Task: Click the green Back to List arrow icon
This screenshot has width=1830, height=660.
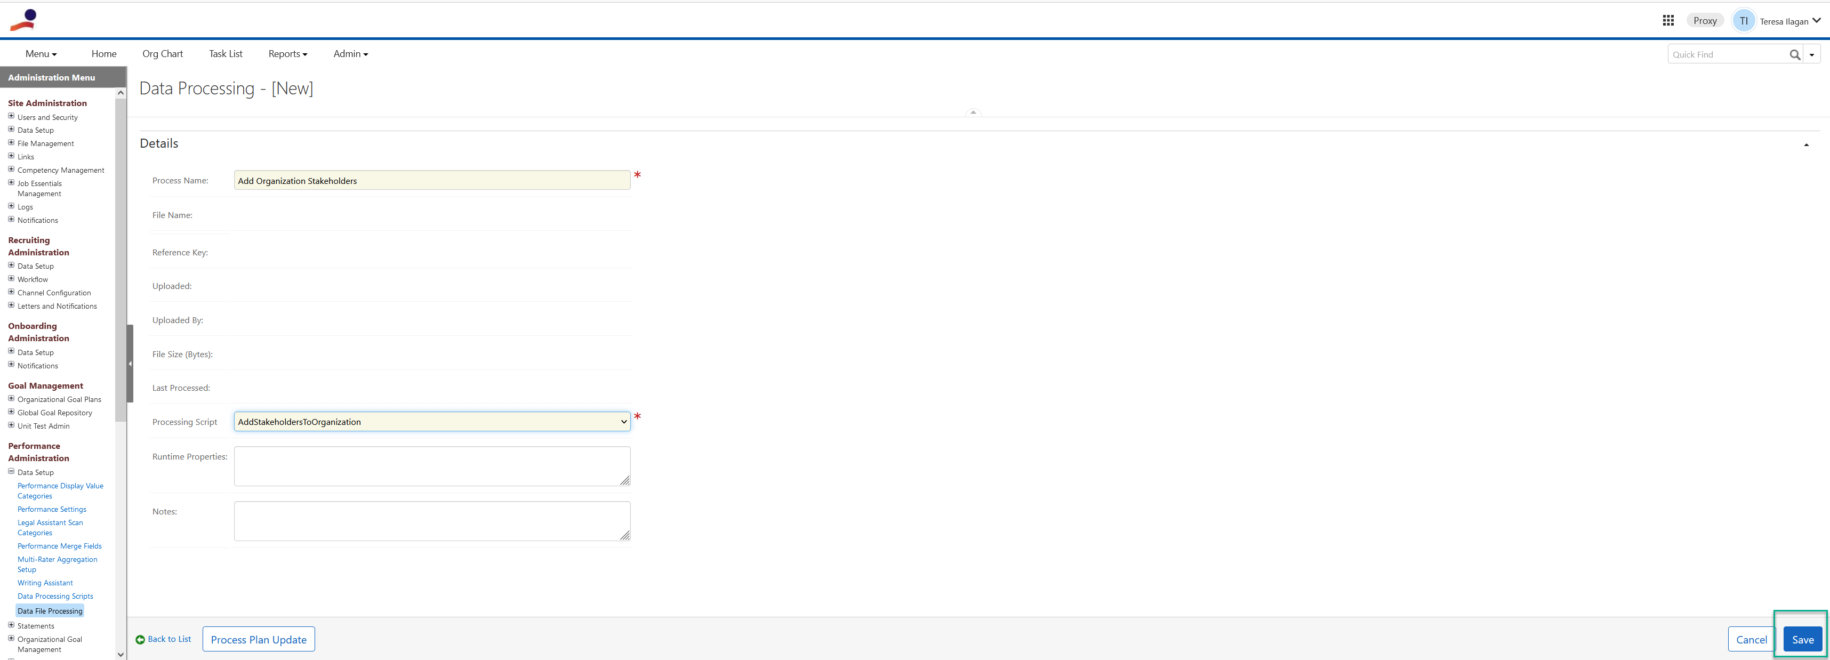Action: coord(140,639)
